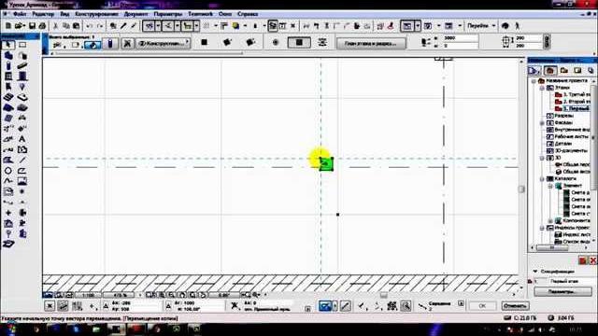Viewport: 598px width, 336px height.
Task: Open the Файл menu
Action: pos(19,14)
